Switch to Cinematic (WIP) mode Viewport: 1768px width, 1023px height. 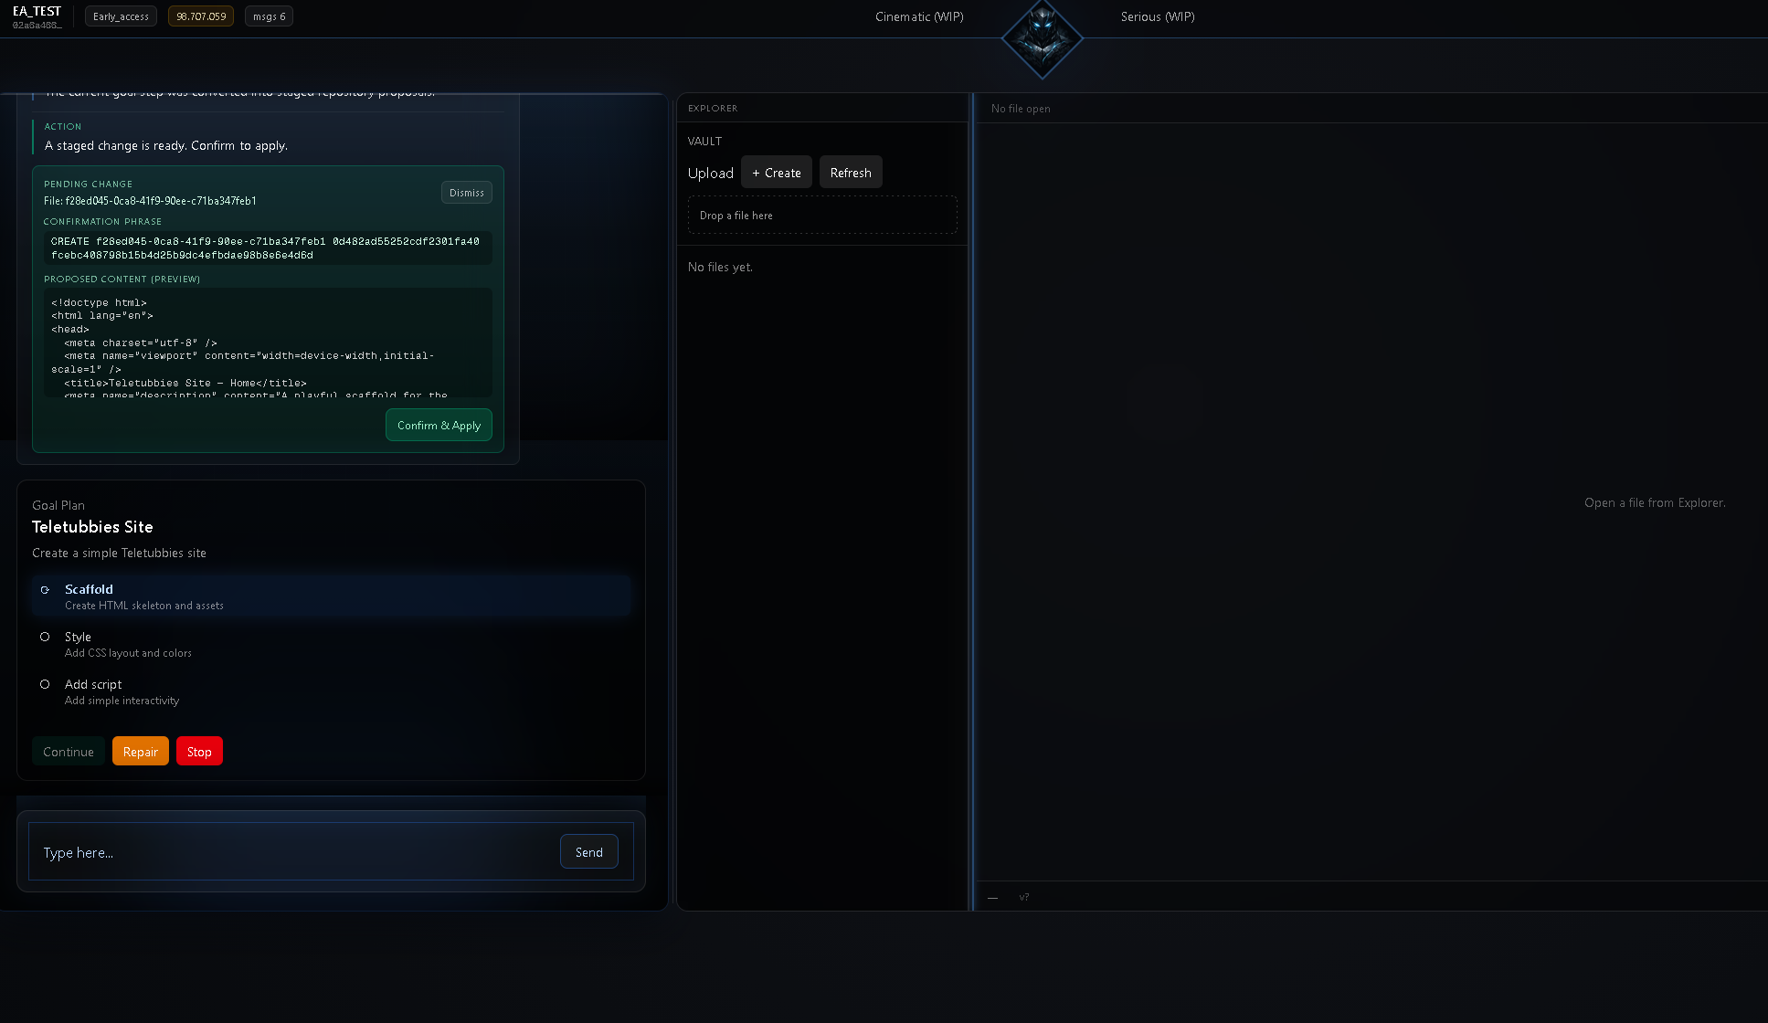pos(919,16)
